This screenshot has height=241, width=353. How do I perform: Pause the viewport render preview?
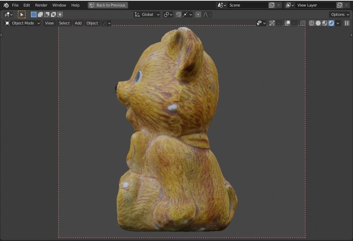point(347,23)
